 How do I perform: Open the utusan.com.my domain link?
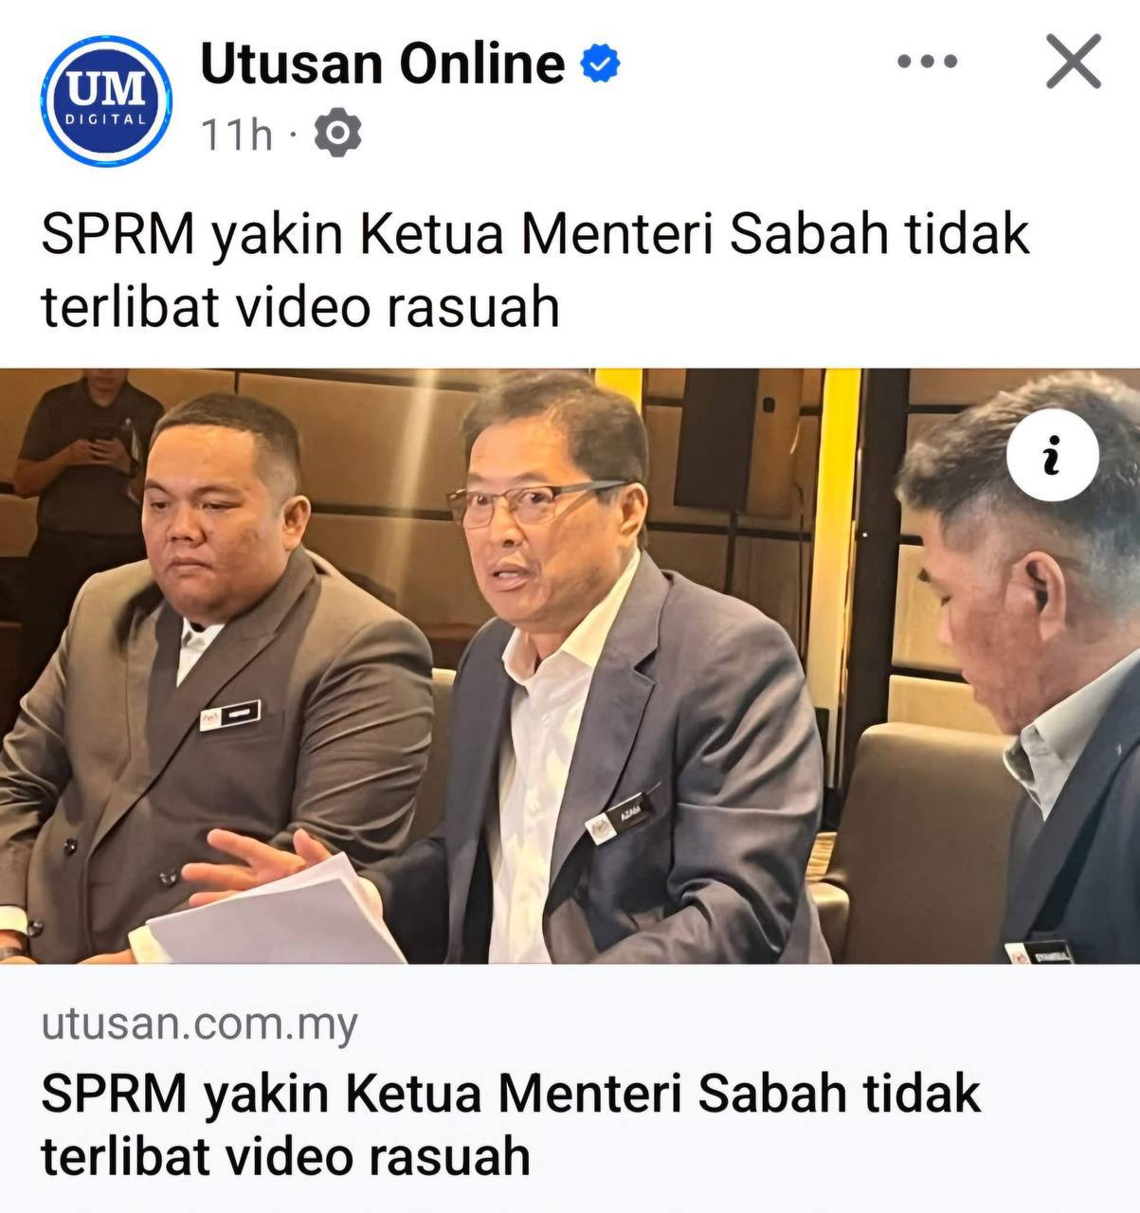[x=200, y=1025]
